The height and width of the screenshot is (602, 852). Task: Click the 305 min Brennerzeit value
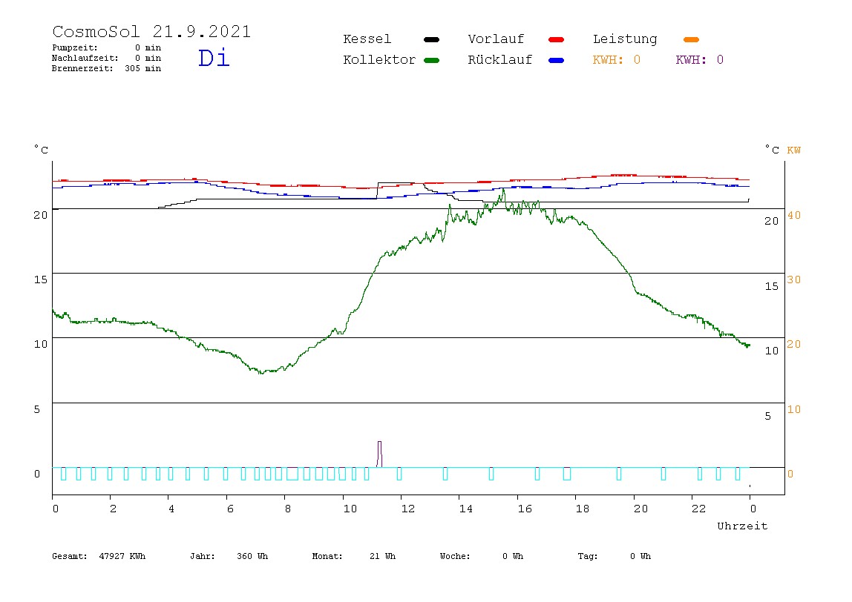click(143, 68)
